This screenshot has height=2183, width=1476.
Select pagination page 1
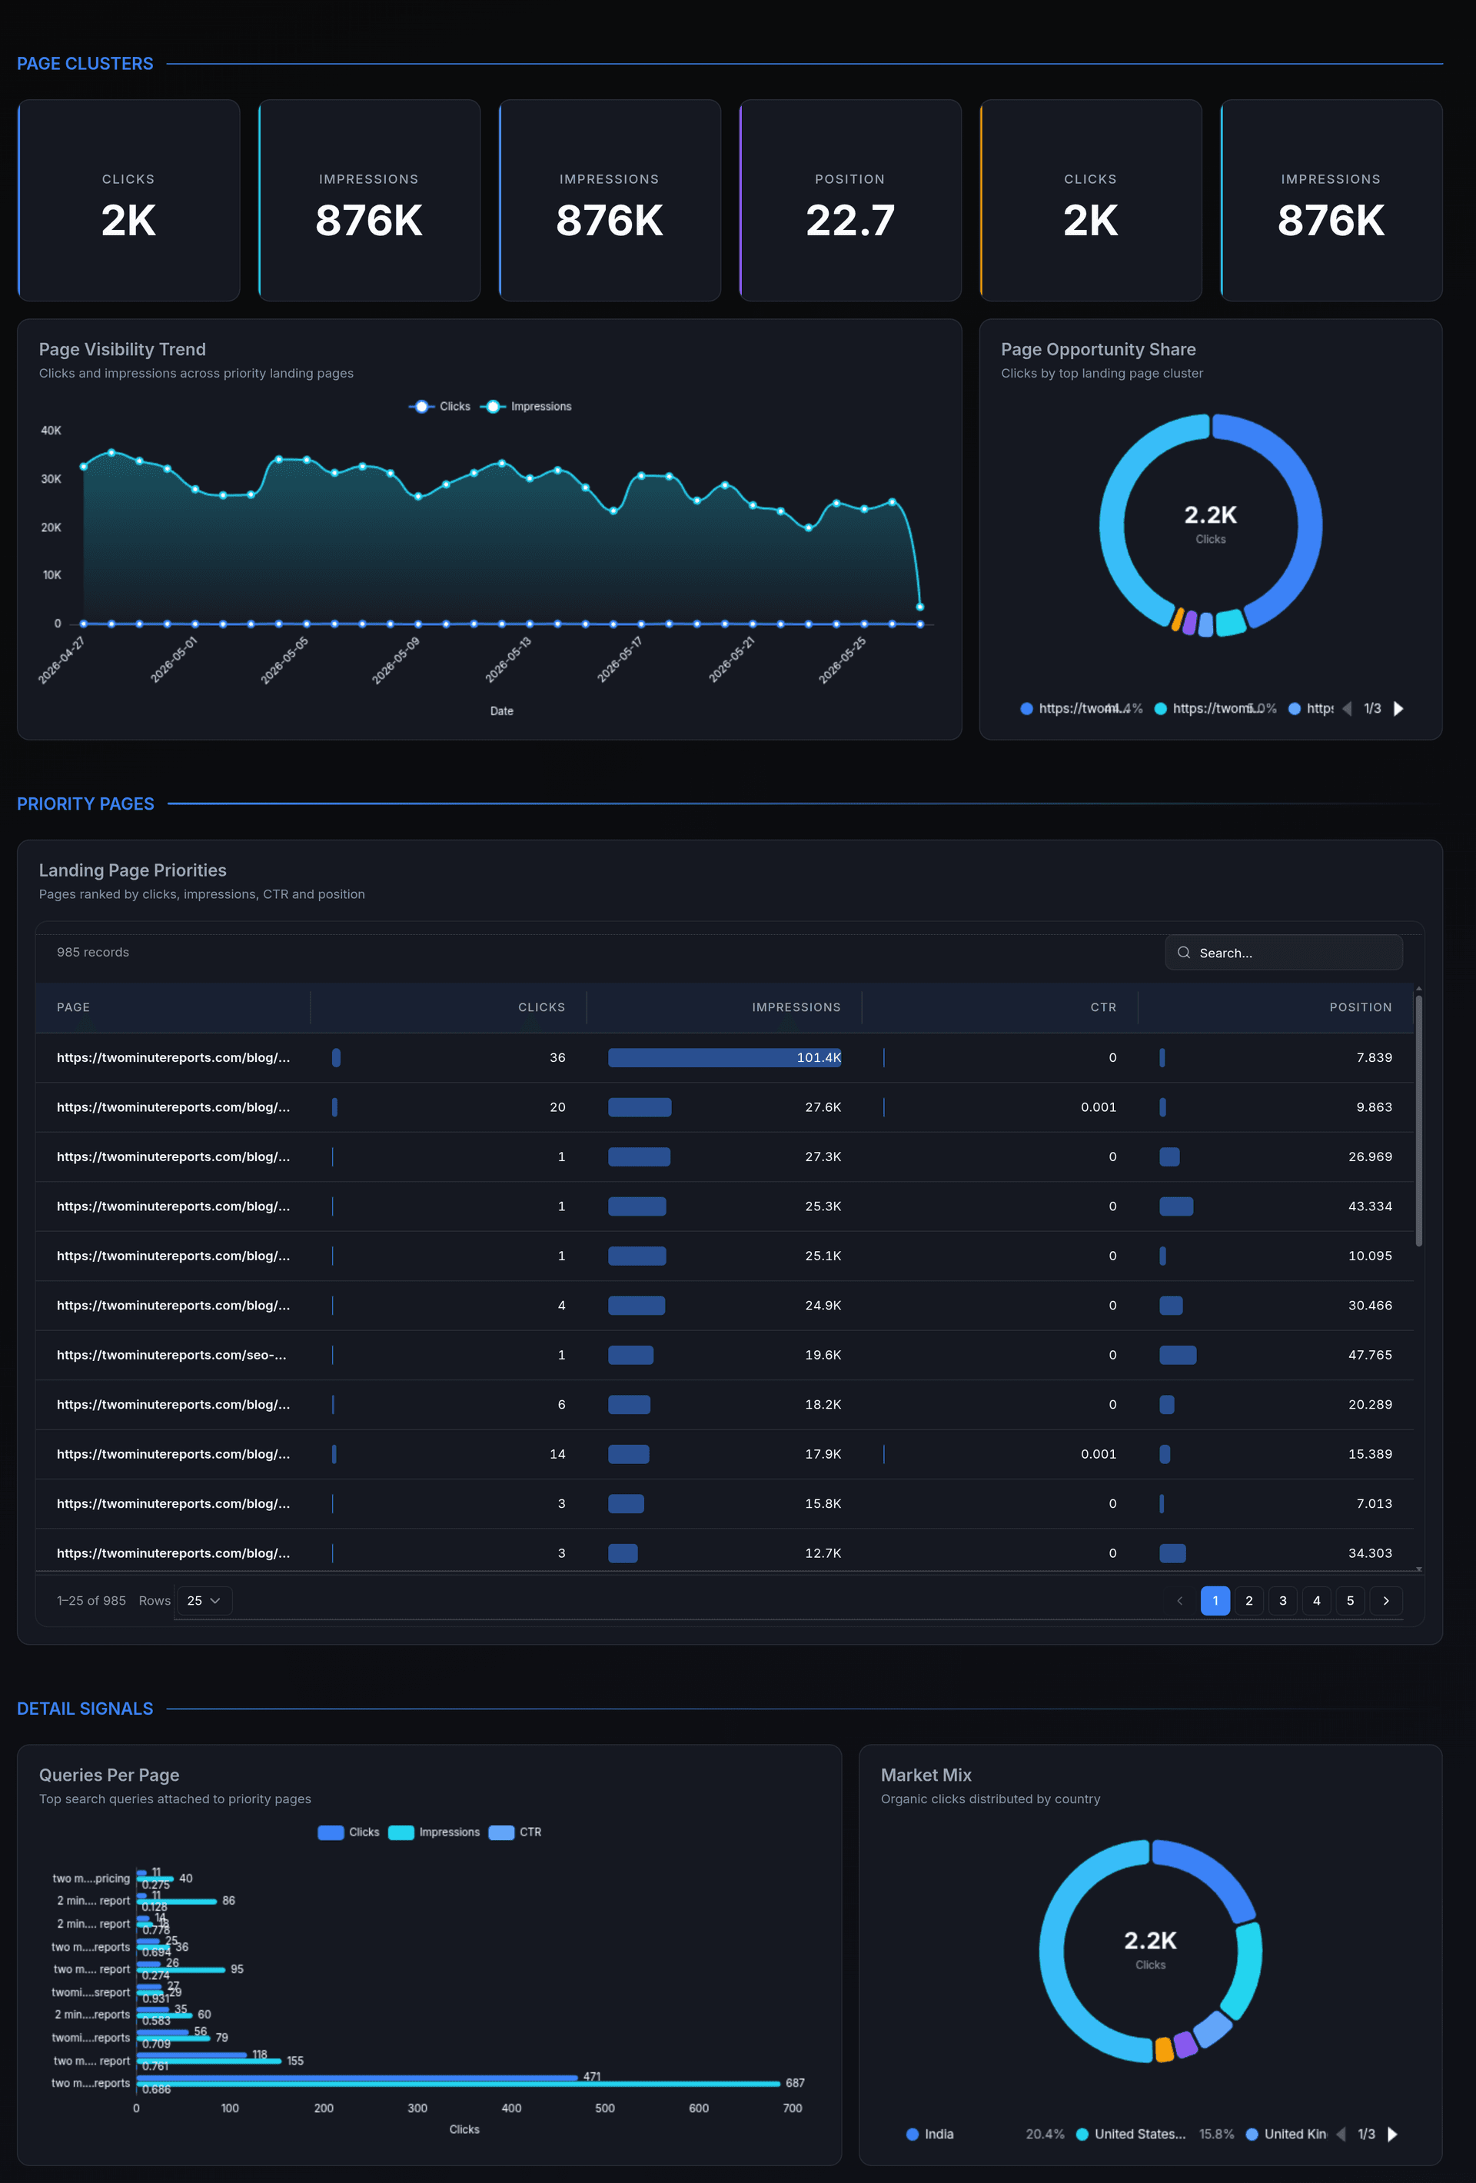1215,1601
